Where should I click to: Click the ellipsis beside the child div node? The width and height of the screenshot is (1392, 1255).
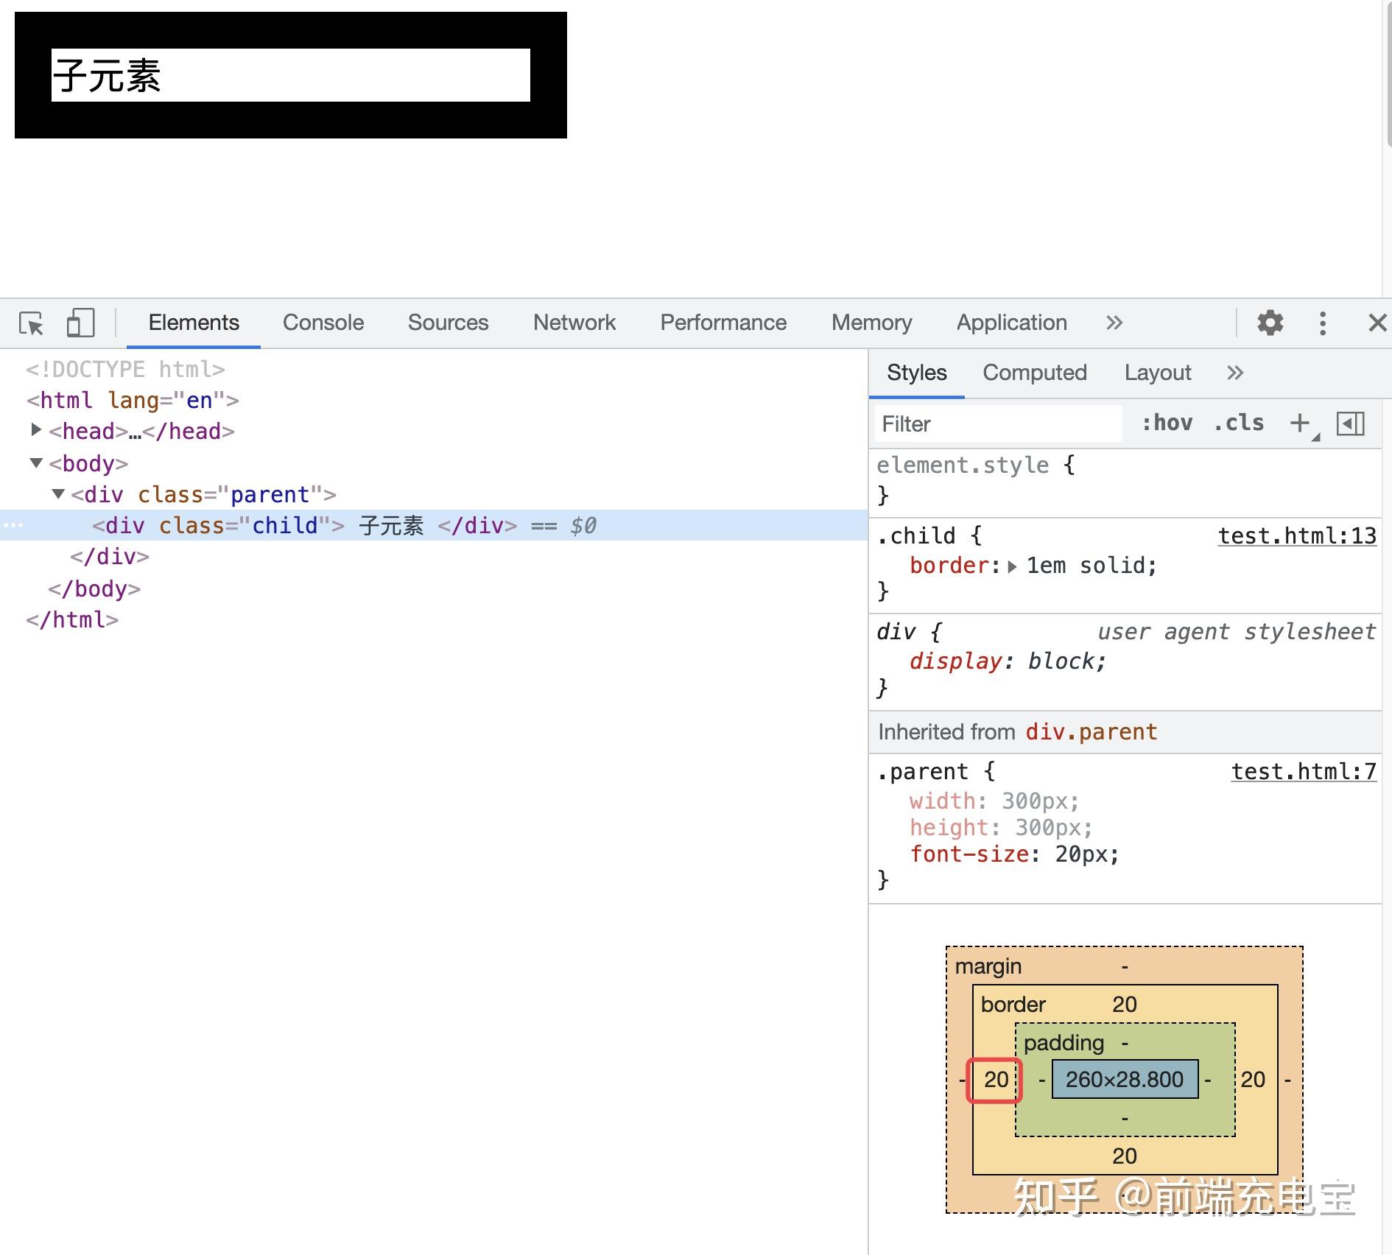[15, 525]
